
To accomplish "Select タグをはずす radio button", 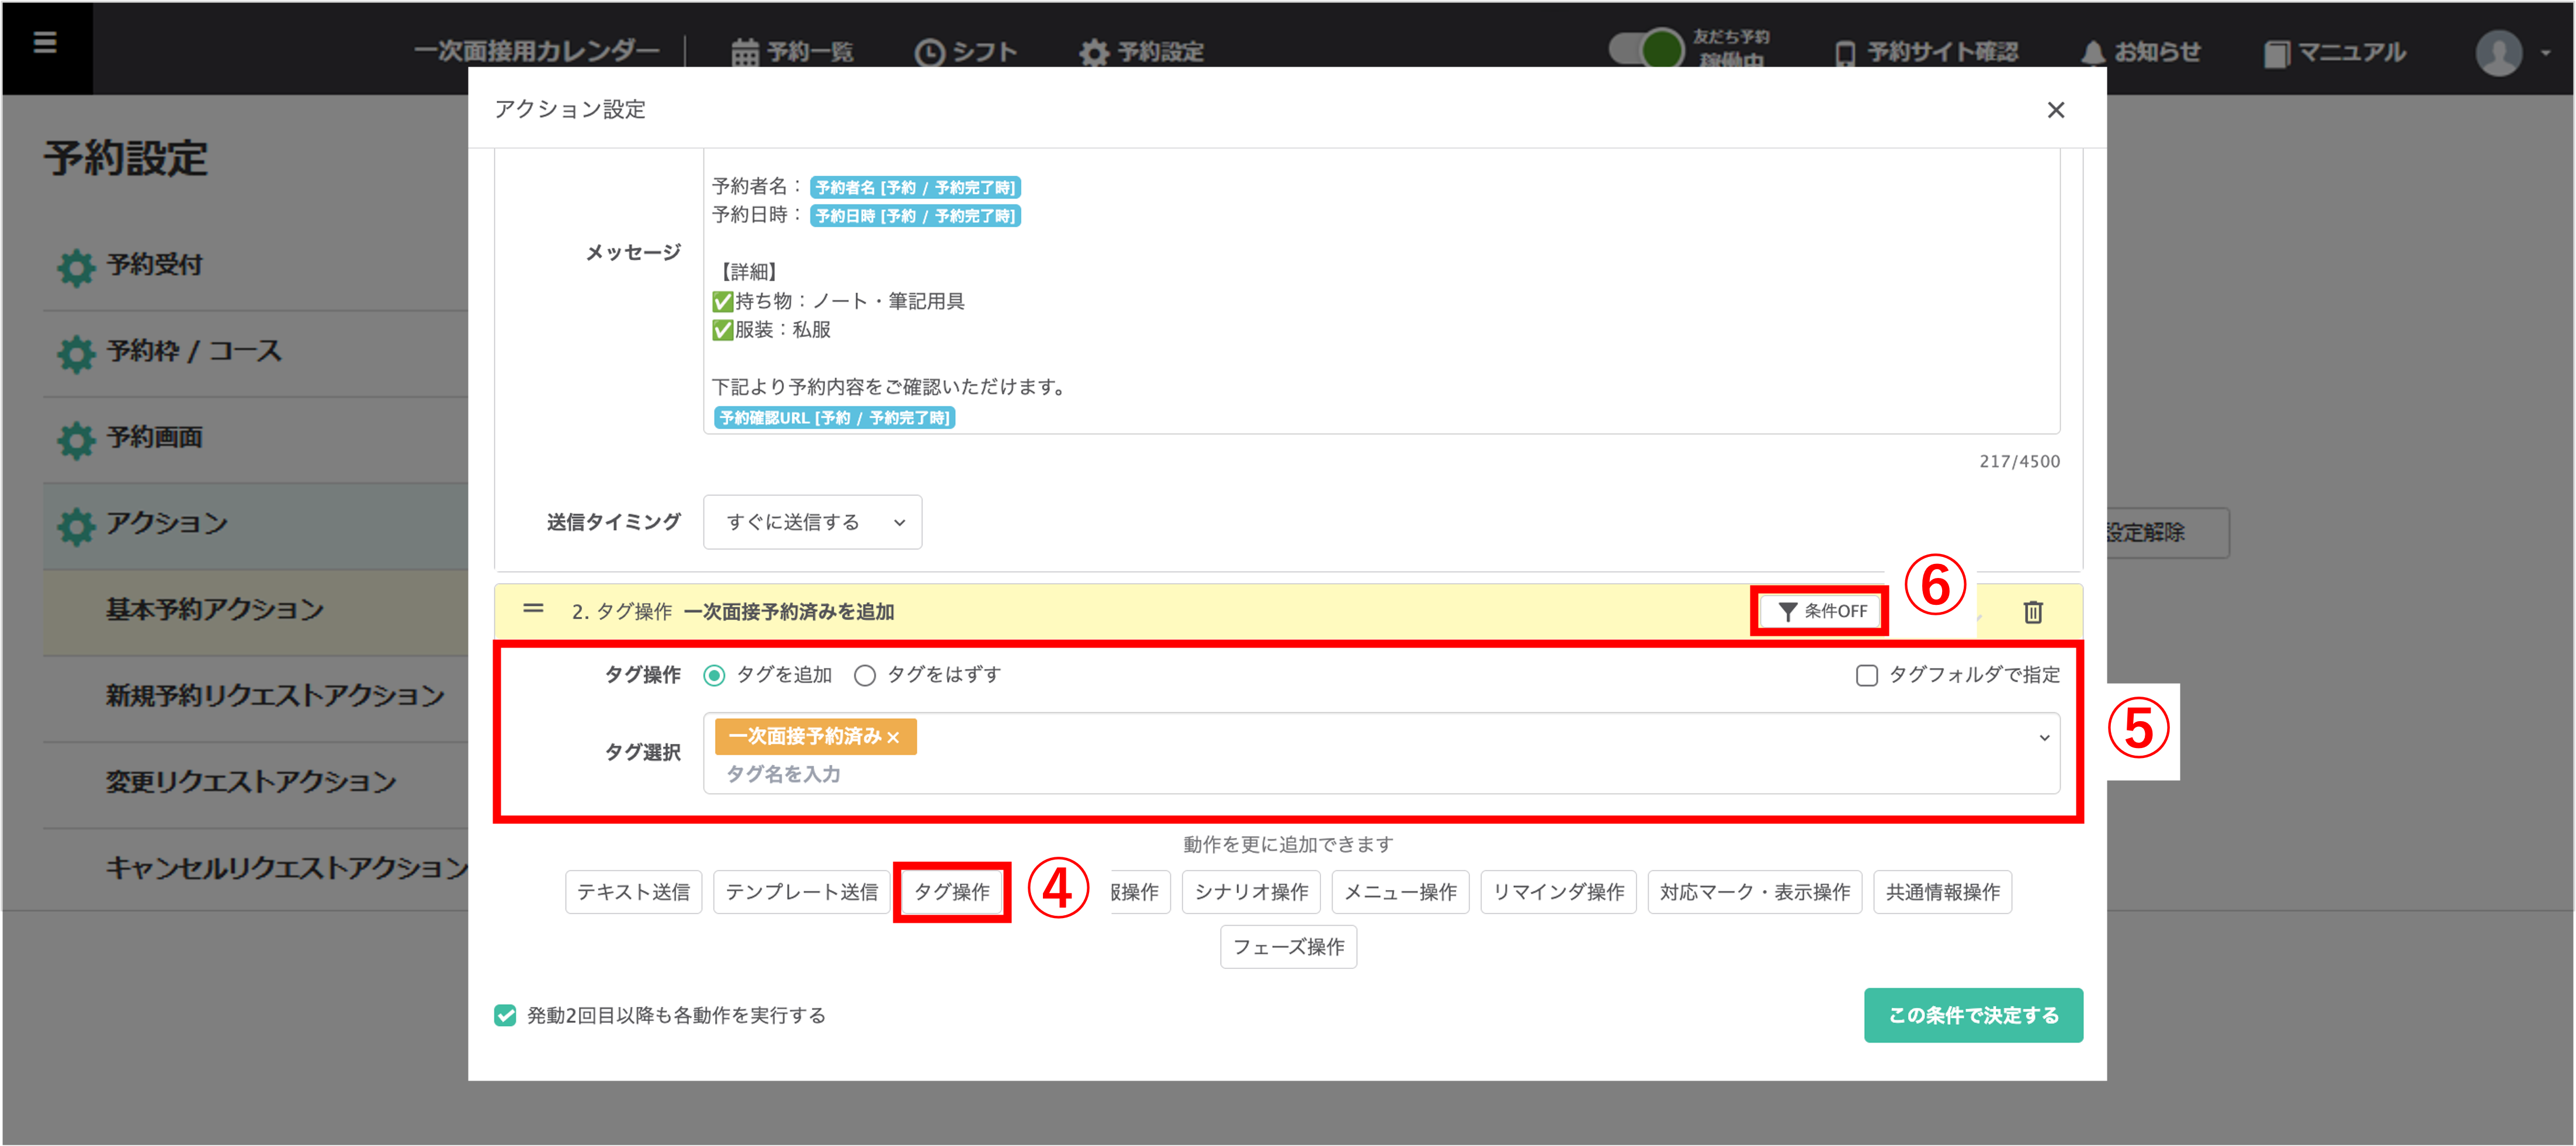I will click(865, 676).
